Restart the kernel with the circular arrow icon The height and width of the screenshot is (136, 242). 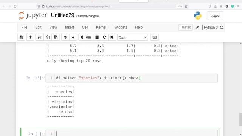point(104,37)
